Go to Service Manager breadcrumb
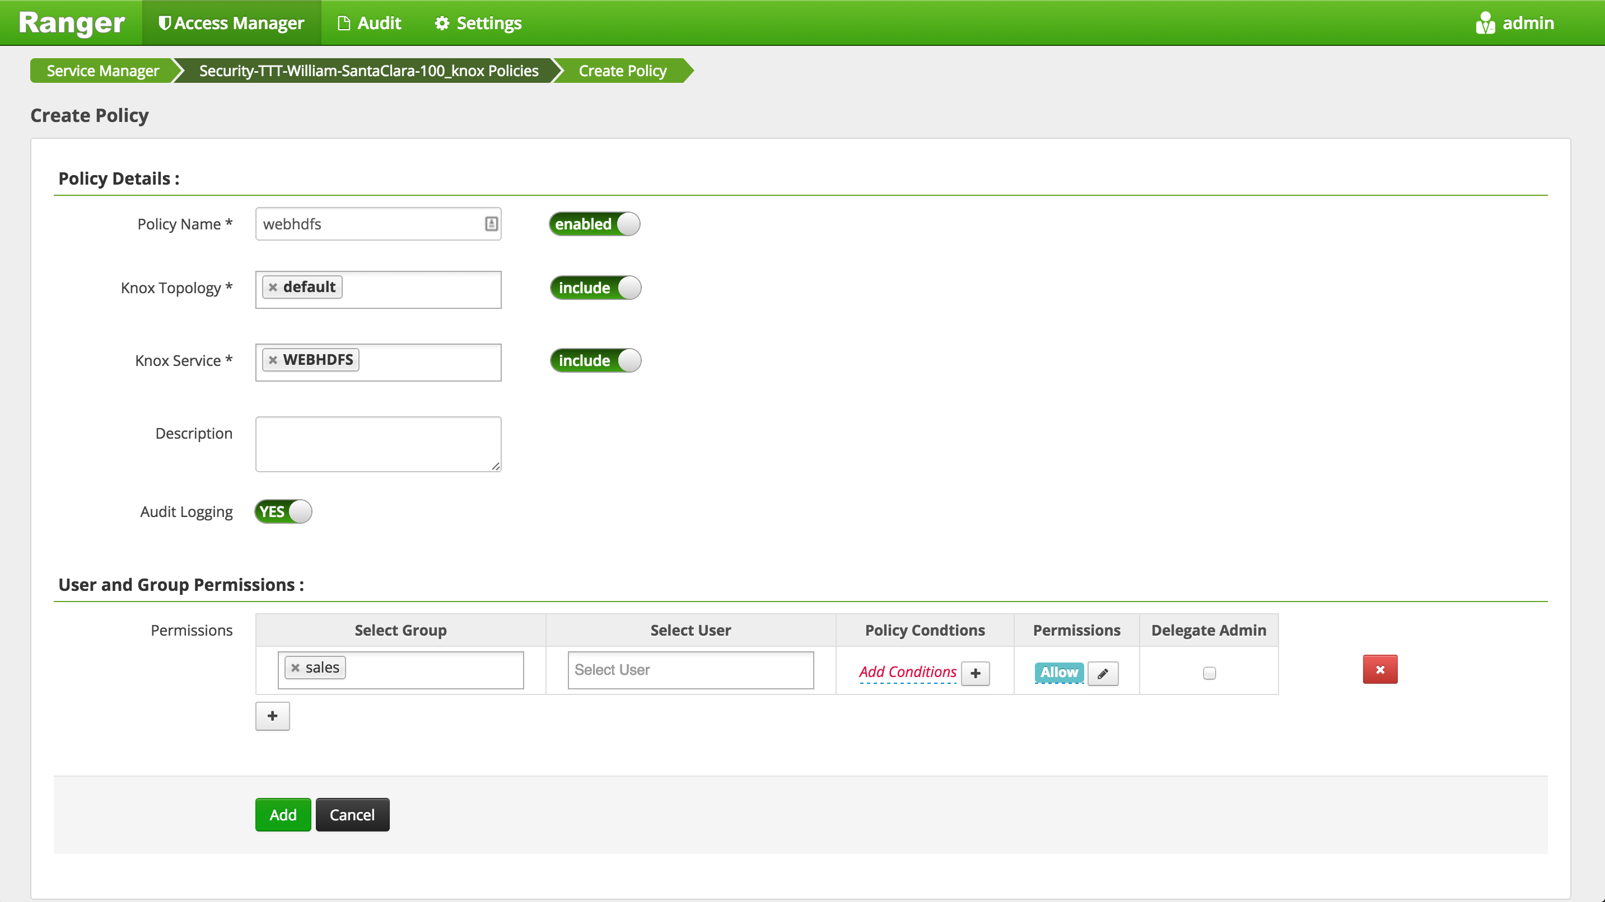1605x902 pixels. coord(103,71)
